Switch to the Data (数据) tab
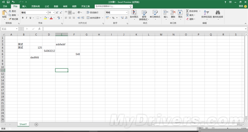The image size is (248, 132). 56,6
